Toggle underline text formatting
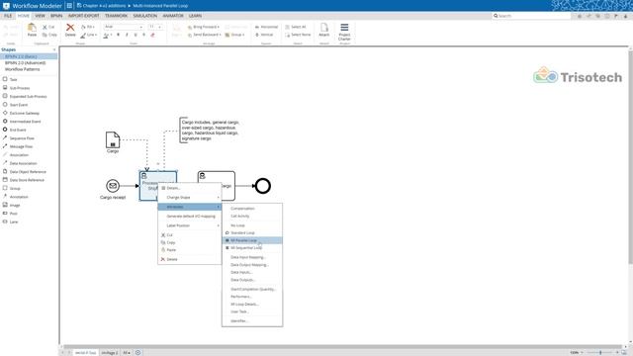Image resolution: width=633 pixels, height=356 pixels. tap(136, 35)
